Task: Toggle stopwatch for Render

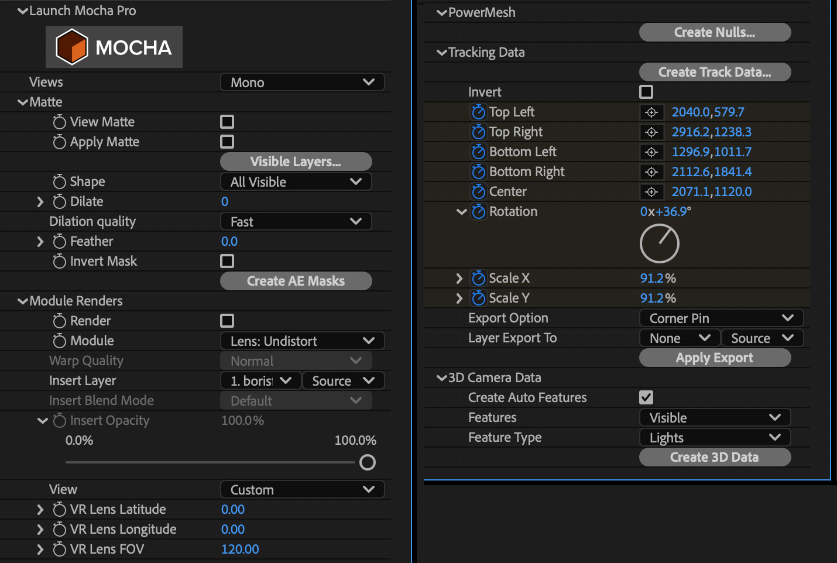Action: point(59,321)
